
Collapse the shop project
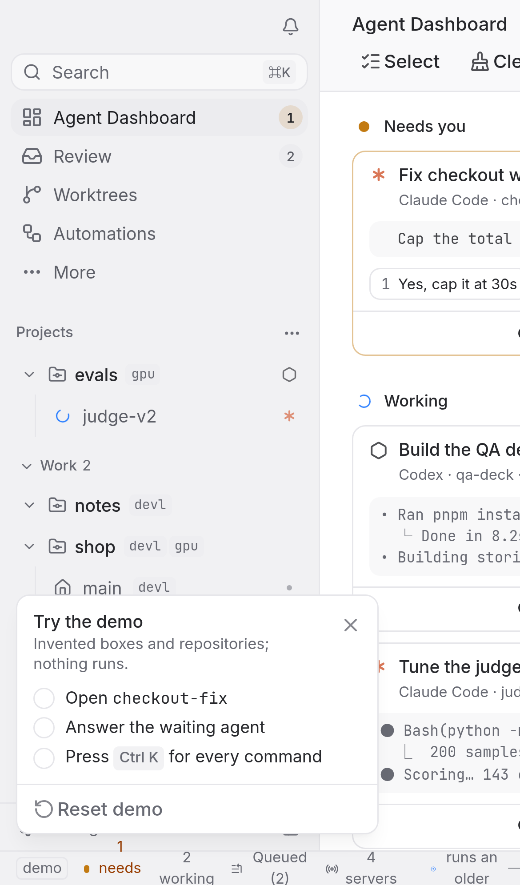pos(29,547)
